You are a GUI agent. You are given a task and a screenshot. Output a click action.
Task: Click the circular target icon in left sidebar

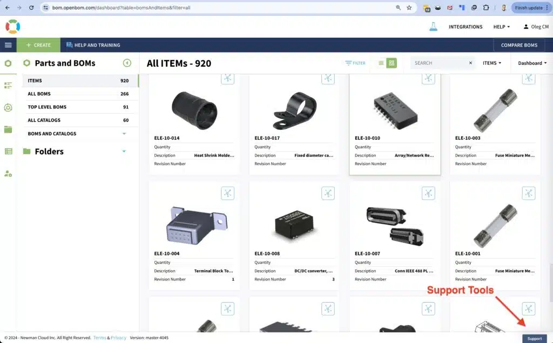[8, 107]
